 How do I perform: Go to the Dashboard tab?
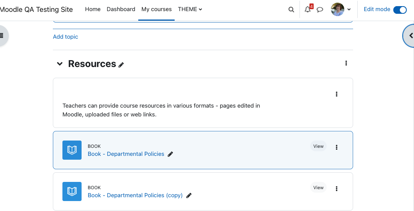(x=121, y=9)
